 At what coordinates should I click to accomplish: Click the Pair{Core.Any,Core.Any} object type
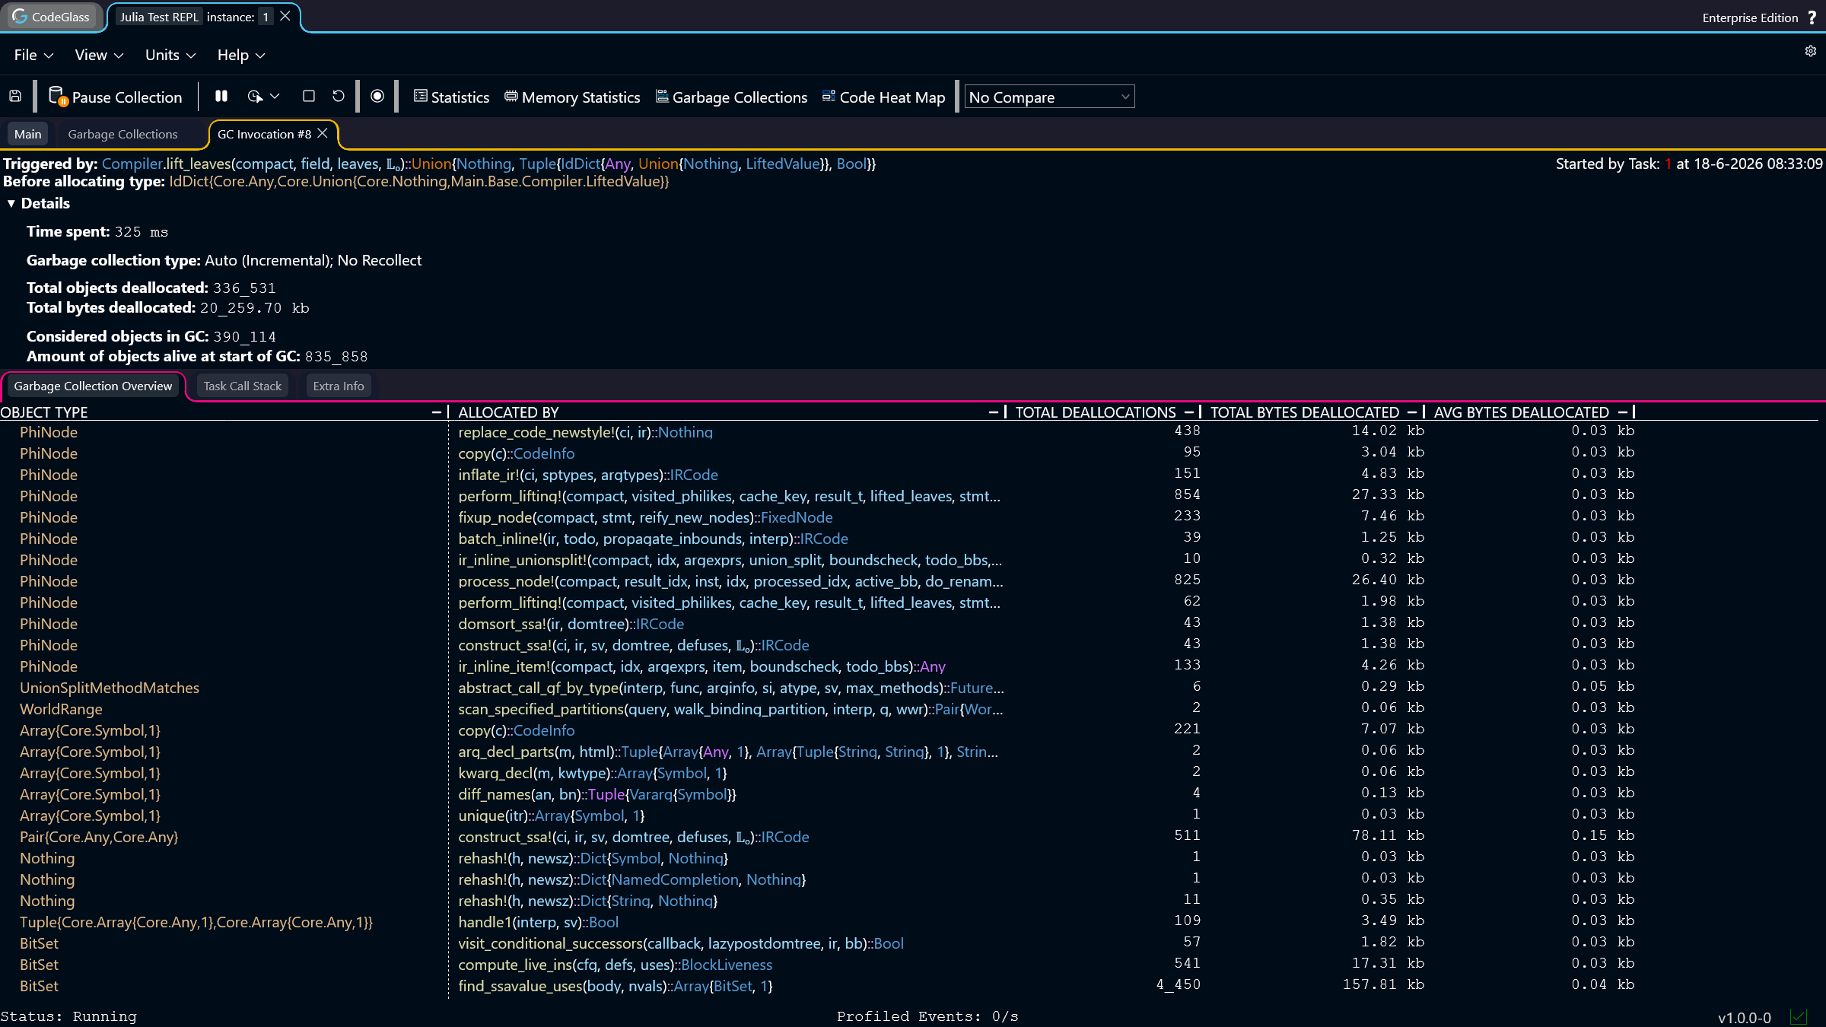point(99,837)
